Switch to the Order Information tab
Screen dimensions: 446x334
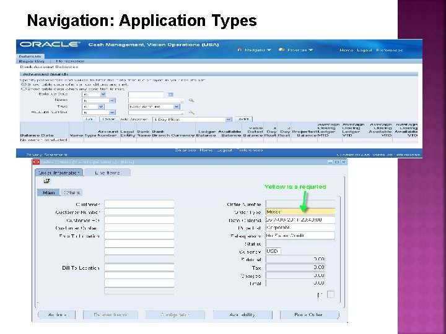coord(59,173)
